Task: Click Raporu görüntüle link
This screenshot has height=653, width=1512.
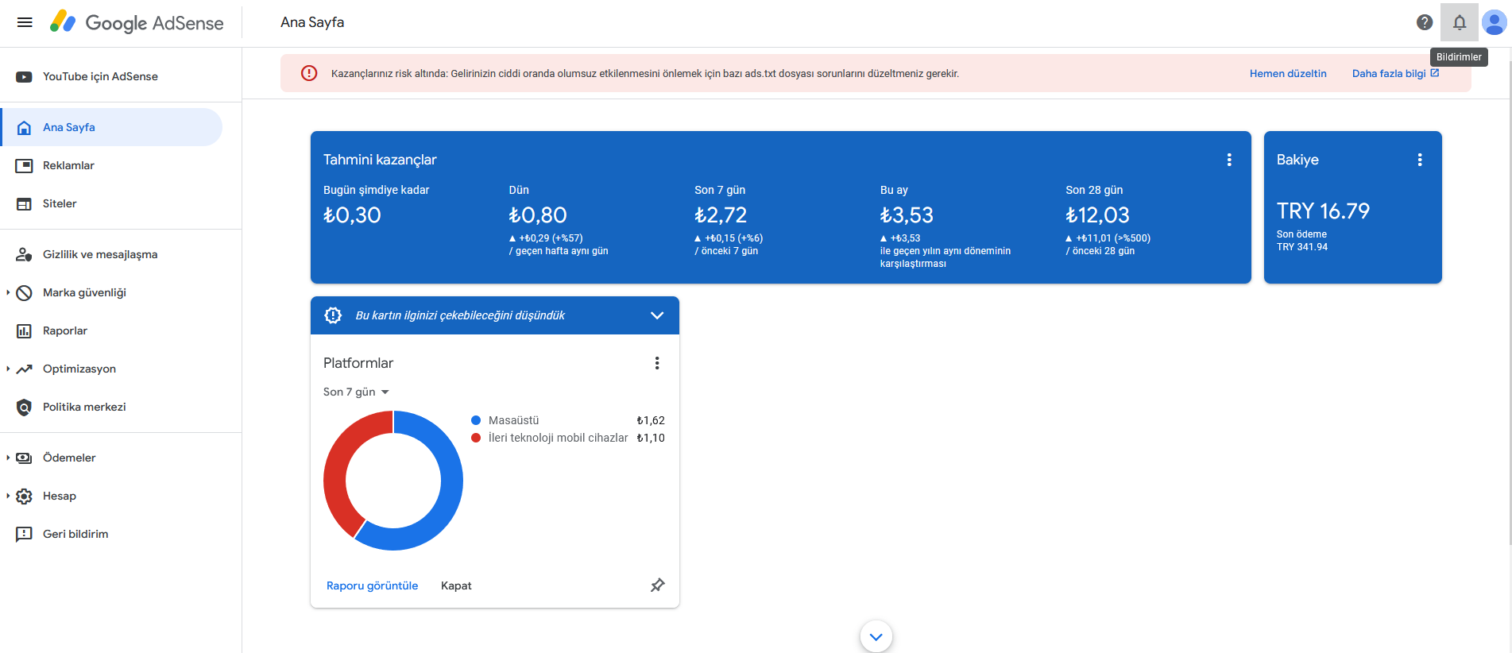Action: pos(372,585)
